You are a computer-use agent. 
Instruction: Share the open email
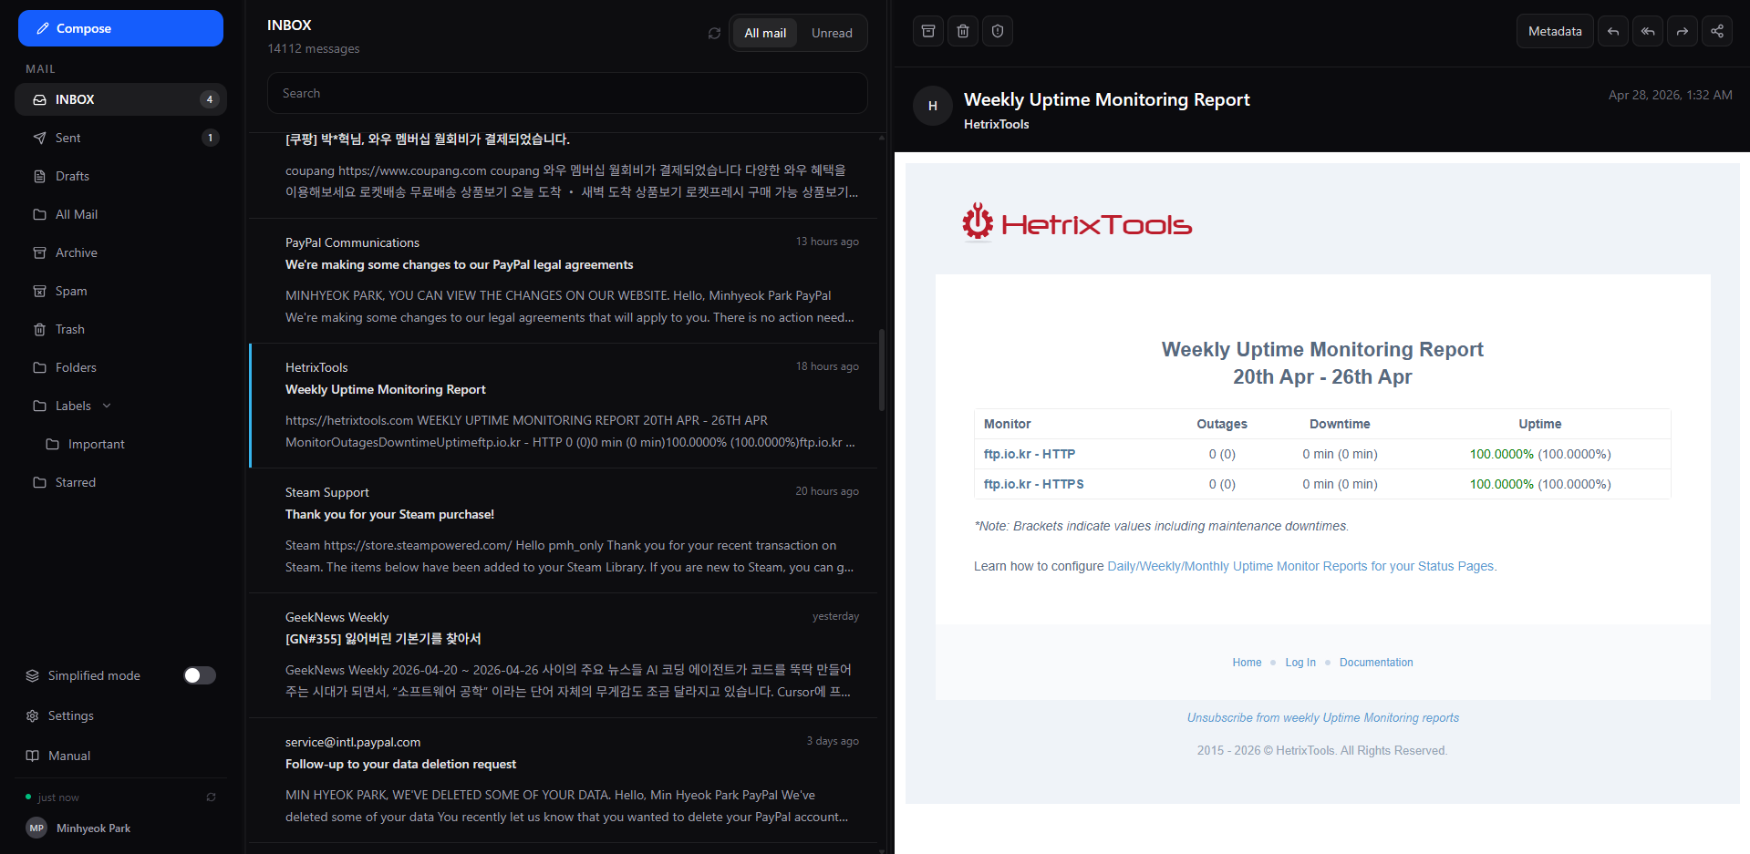pyautogui.click(x=1717, y=31)
